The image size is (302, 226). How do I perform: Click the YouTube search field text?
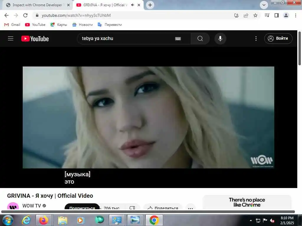tap(97, 39)
